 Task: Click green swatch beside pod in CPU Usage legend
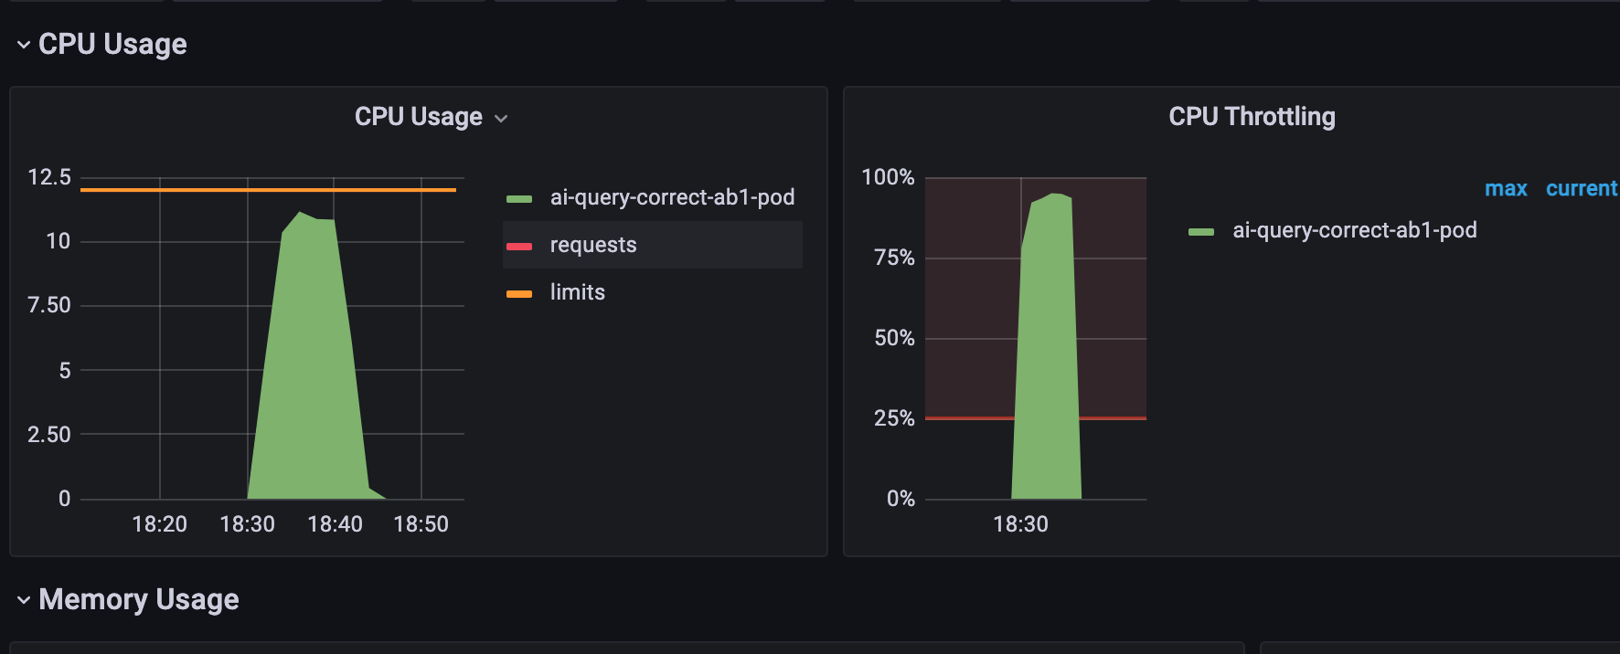(519, 198)
